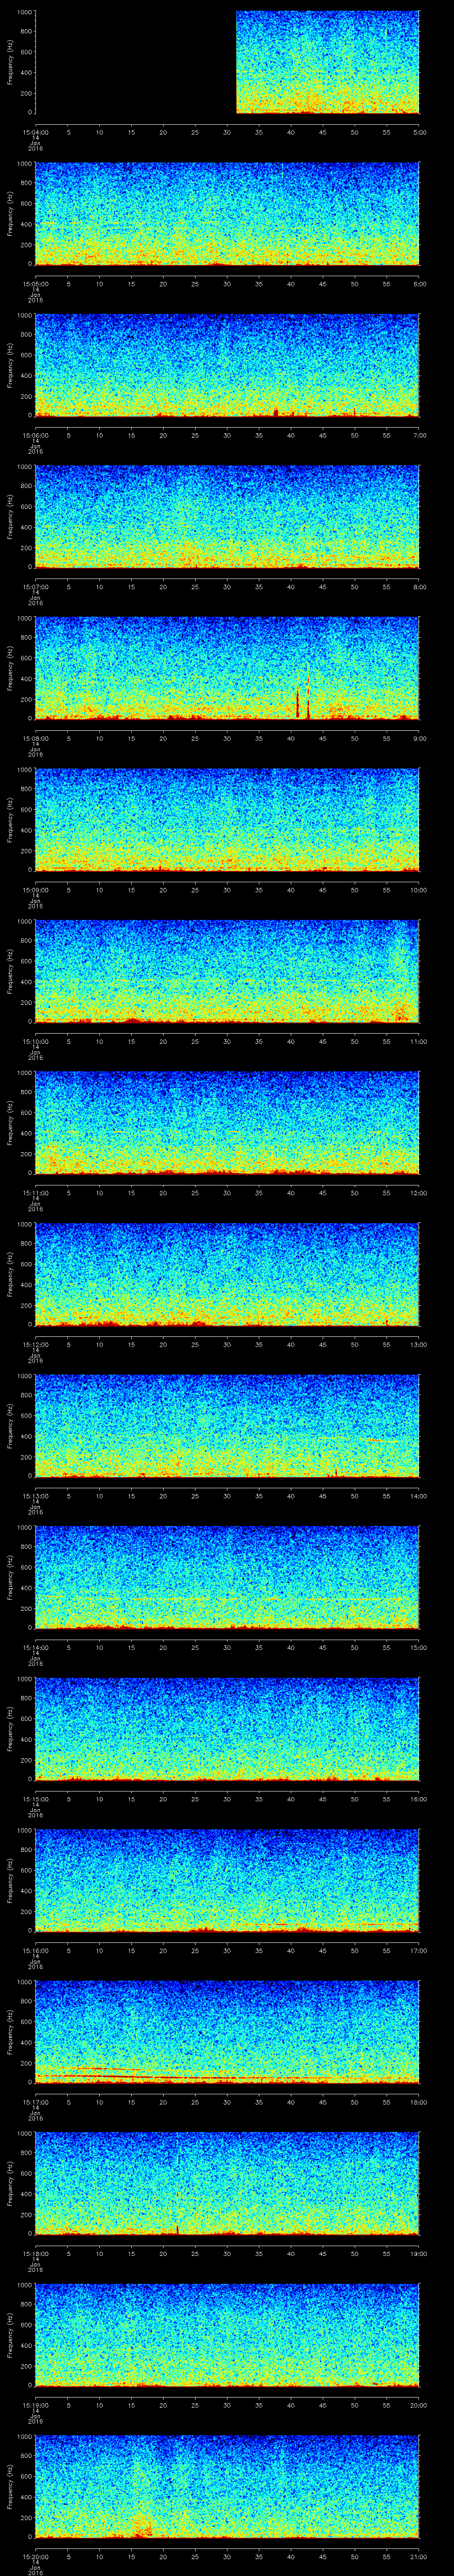This screenshot has height=2576, width=454.
Task: Click the Frequency (Hz) axis label of 15:05:00 panel
Action: click(10, 214)
